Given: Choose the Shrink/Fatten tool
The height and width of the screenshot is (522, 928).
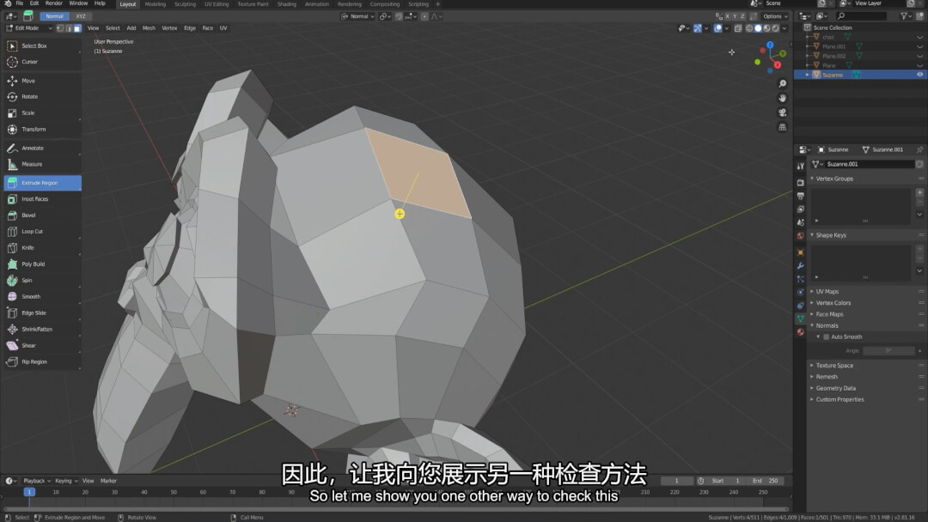Looking at the screenshot, I should click(42, 330).
